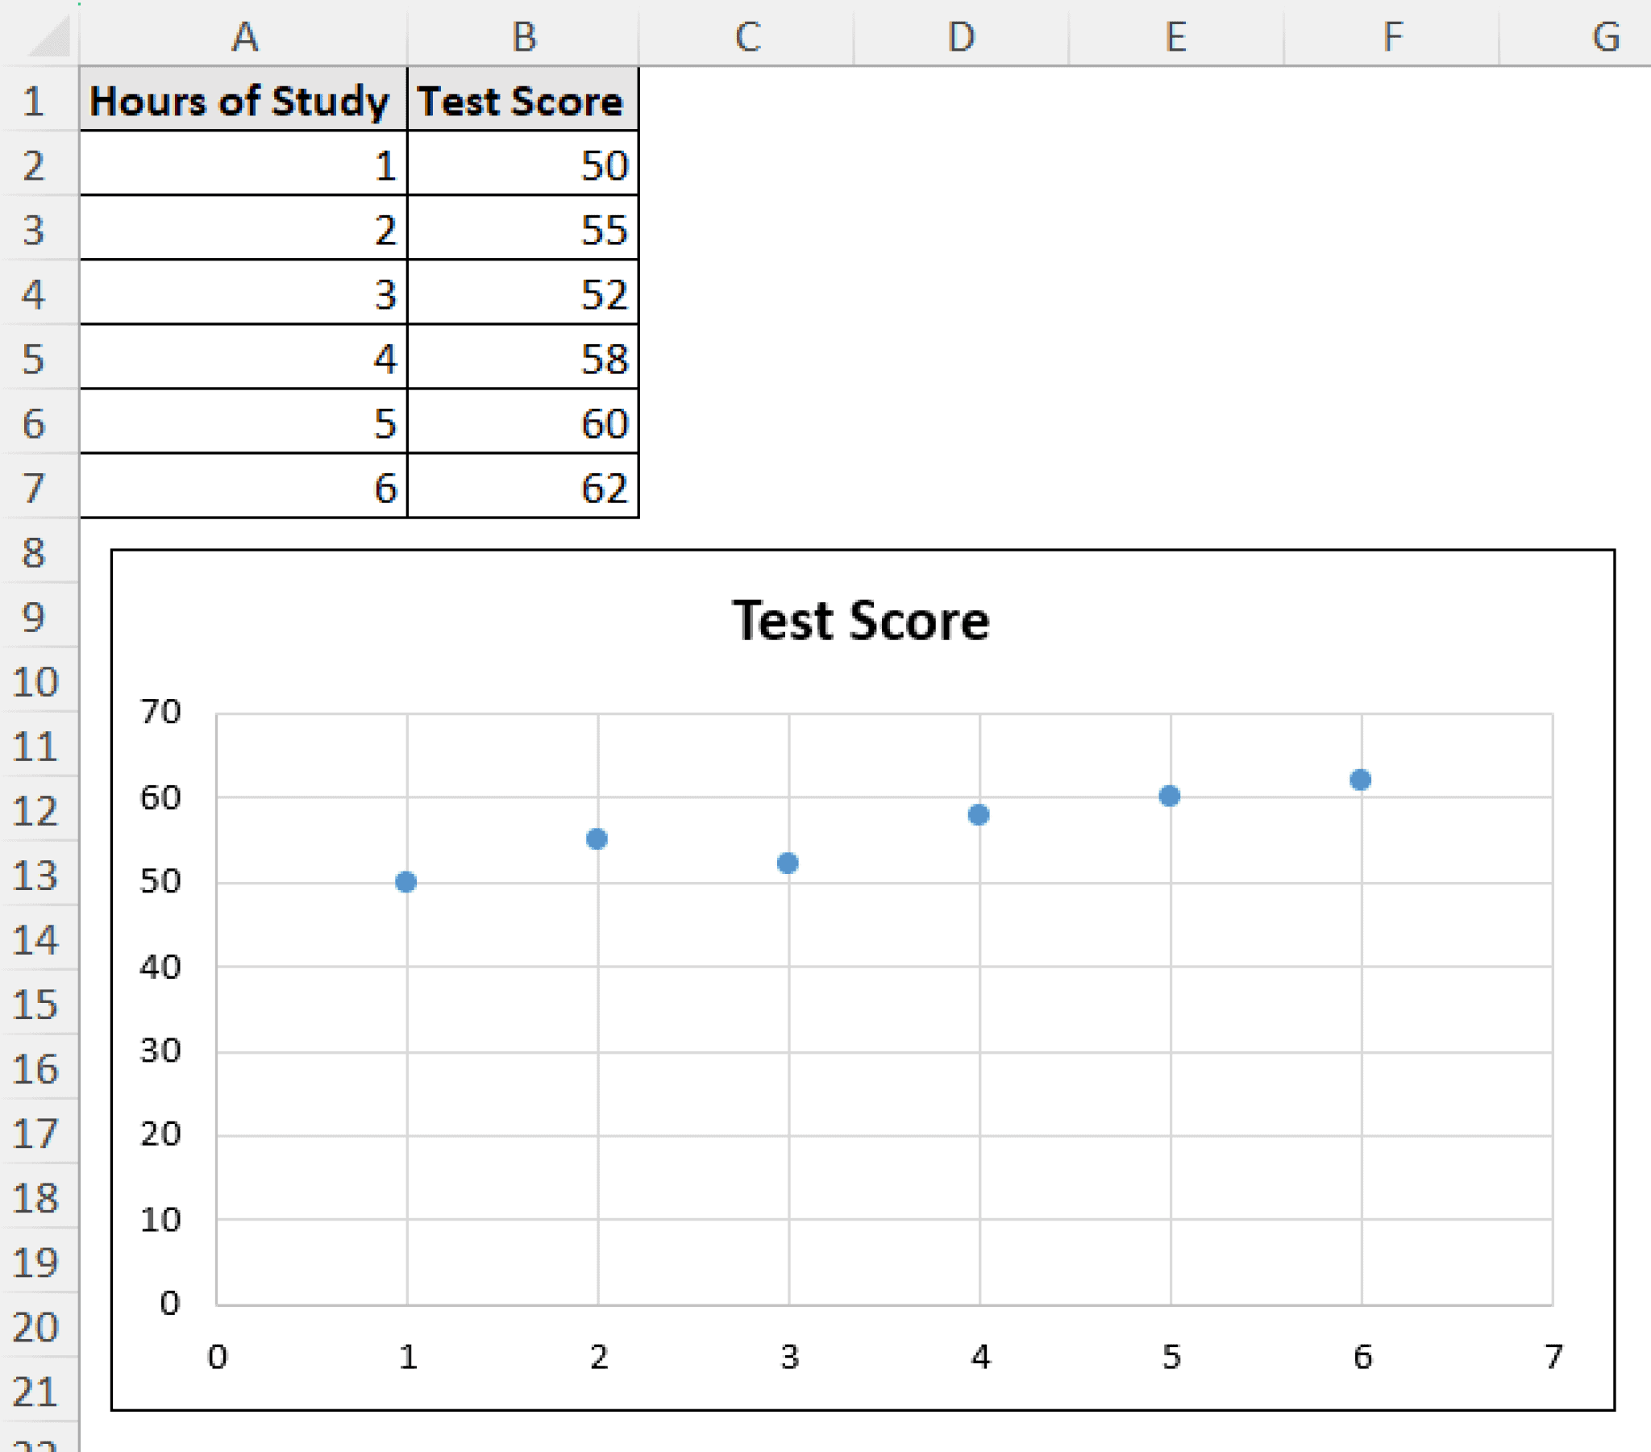Click the chart title Test Score
Screen dimensions: 1651x1452
click(x=860, y=621)
